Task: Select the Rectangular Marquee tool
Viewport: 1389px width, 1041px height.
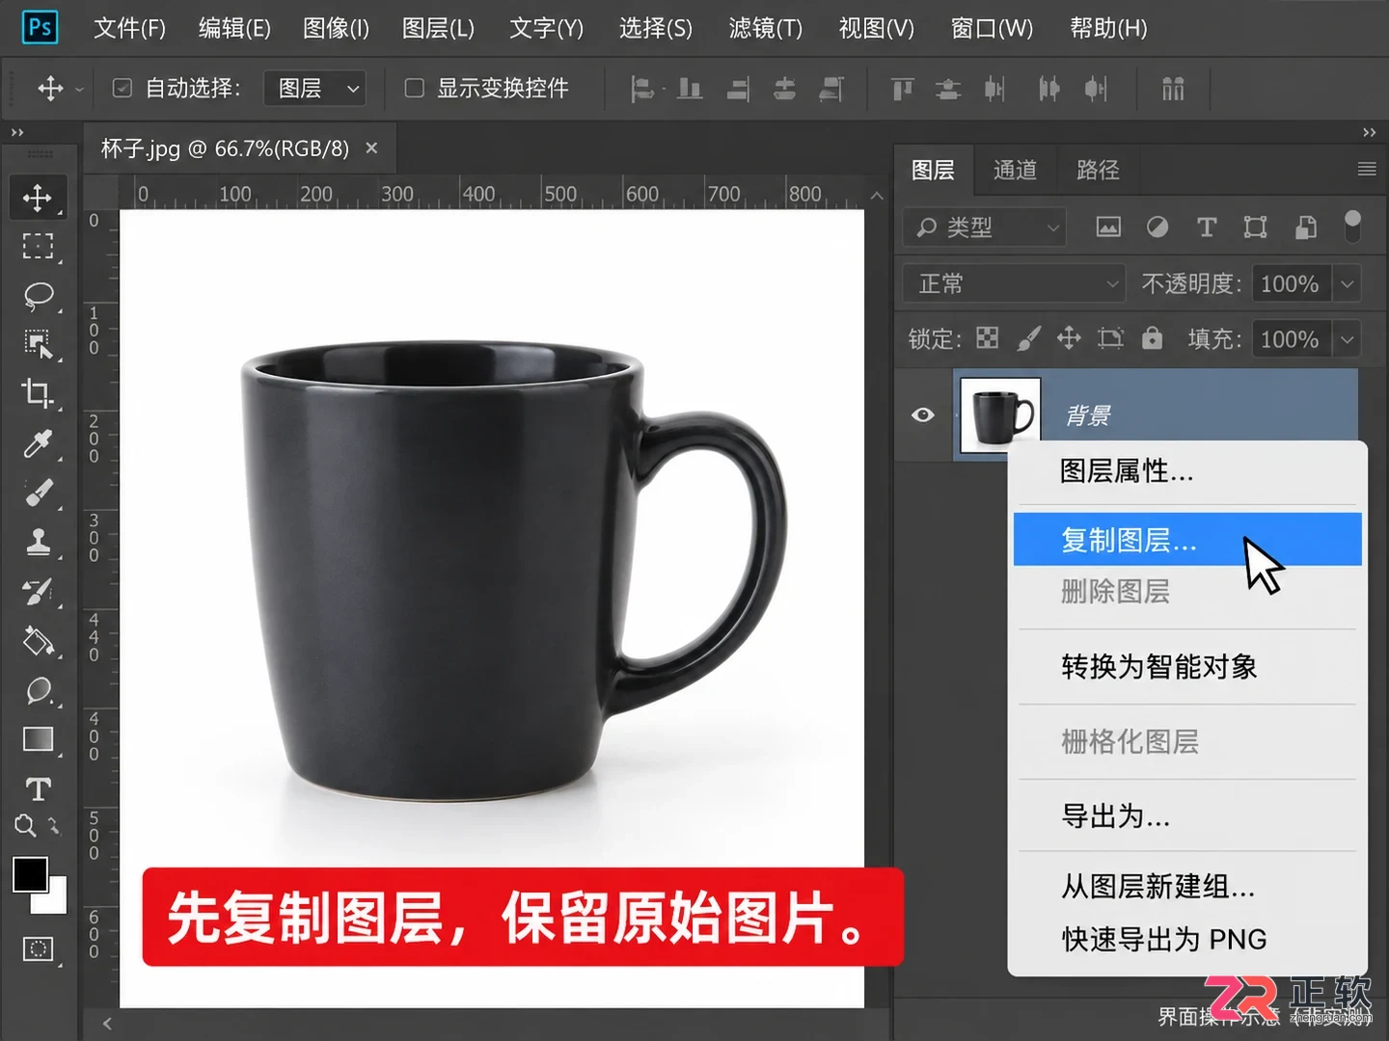Action: 38,247
